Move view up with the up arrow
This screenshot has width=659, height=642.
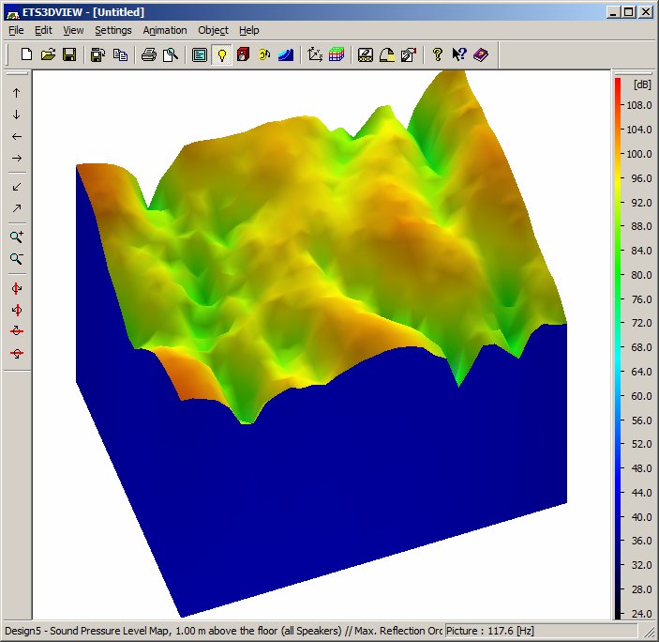[17, 93]
